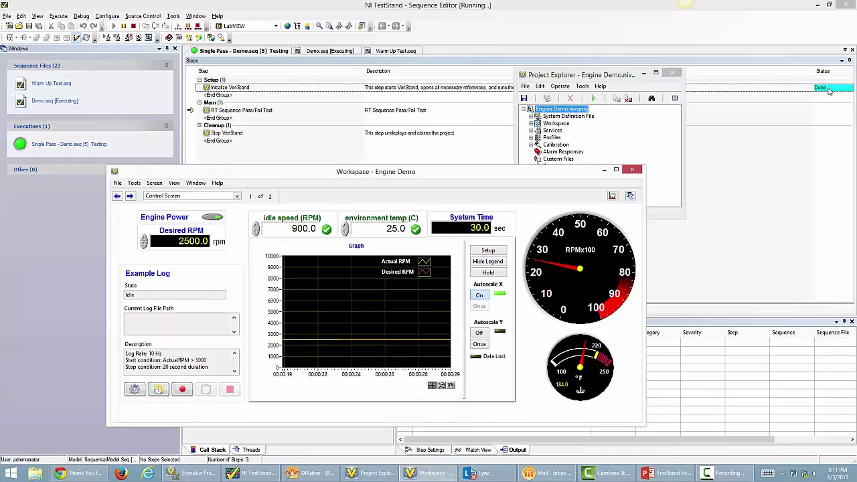
Task: Toggle Autoscale X On button
Action: pyautogui.click(x=479, y=295)
